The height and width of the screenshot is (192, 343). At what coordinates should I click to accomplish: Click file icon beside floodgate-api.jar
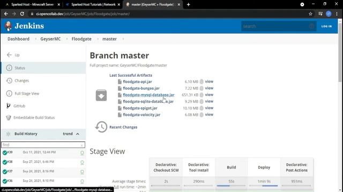pos(120,82)
